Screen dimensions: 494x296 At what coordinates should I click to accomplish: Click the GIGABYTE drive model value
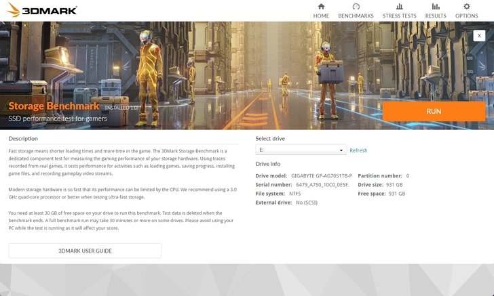[x=322, y=175]
